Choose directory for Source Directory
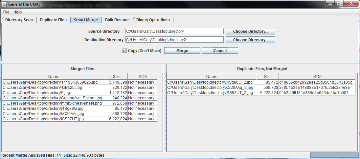 pos(250,31)
